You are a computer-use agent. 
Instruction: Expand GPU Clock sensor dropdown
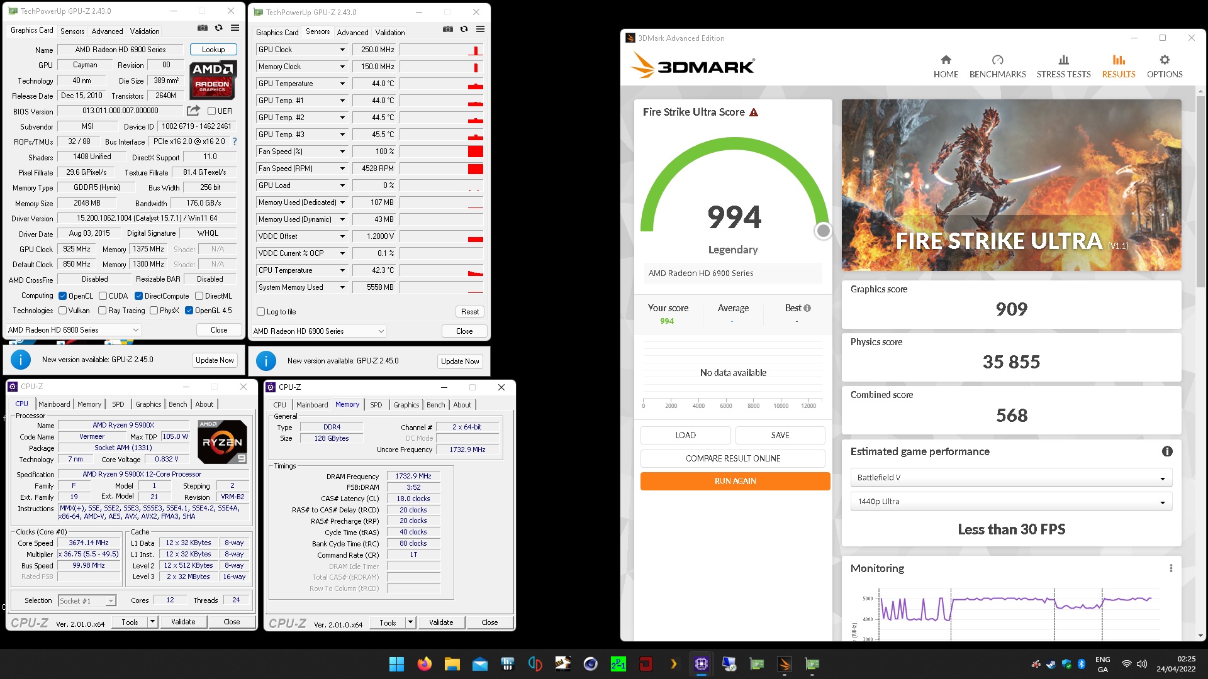click(x=342, y=50)
